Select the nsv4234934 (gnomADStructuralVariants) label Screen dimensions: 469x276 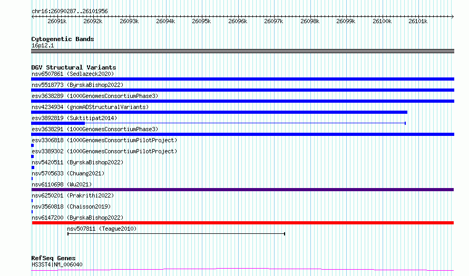point(90,107)
